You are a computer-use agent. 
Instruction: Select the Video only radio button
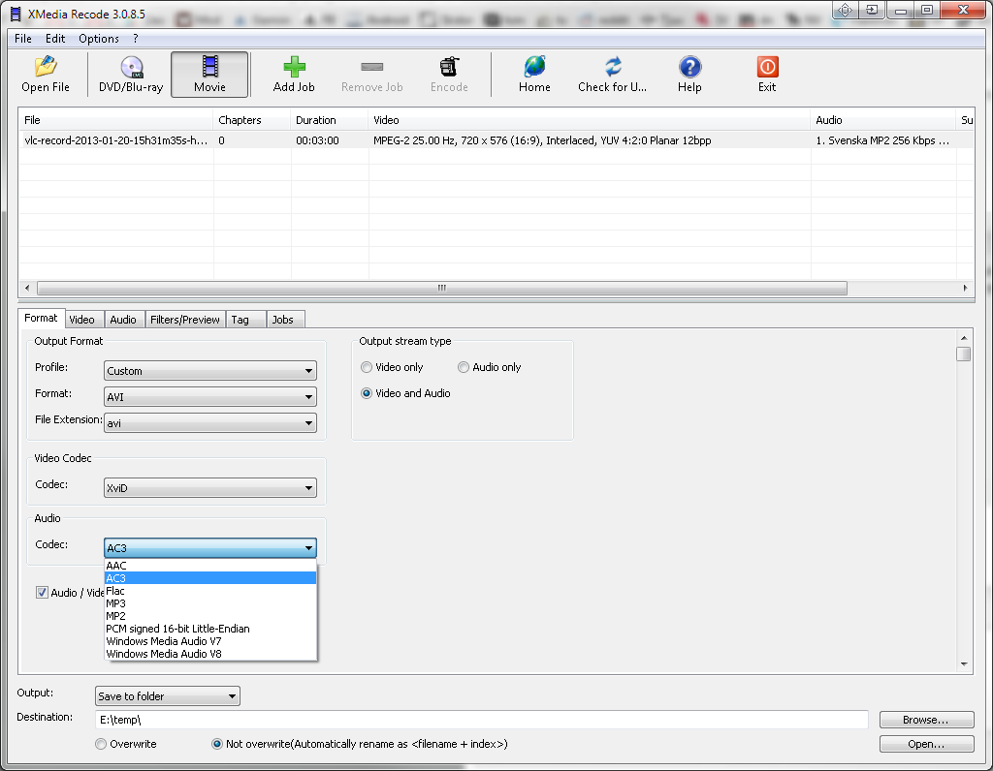point(366,367)
